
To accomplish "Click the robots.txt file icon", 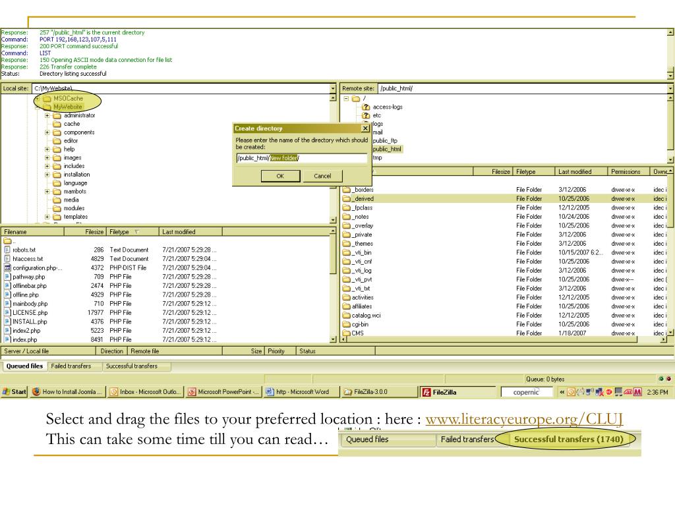I will (7, 250).
